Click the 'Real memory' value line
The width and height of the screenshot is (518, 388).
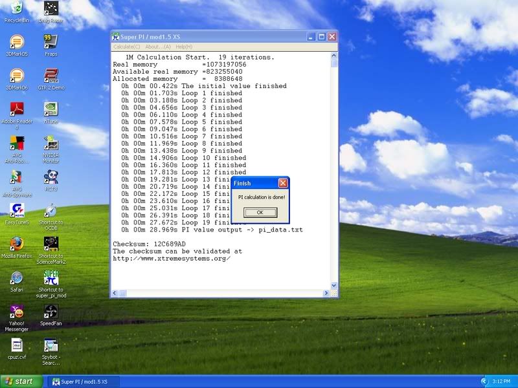click(179, 65)
